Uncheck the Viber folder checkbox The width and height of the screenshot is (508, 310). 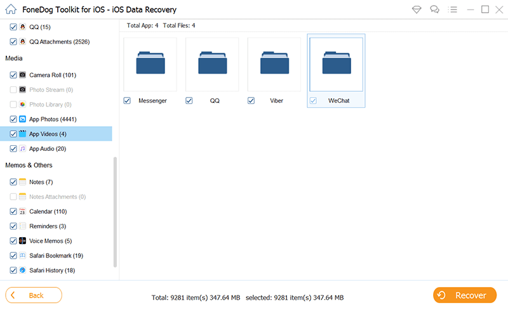pos(251,101)
